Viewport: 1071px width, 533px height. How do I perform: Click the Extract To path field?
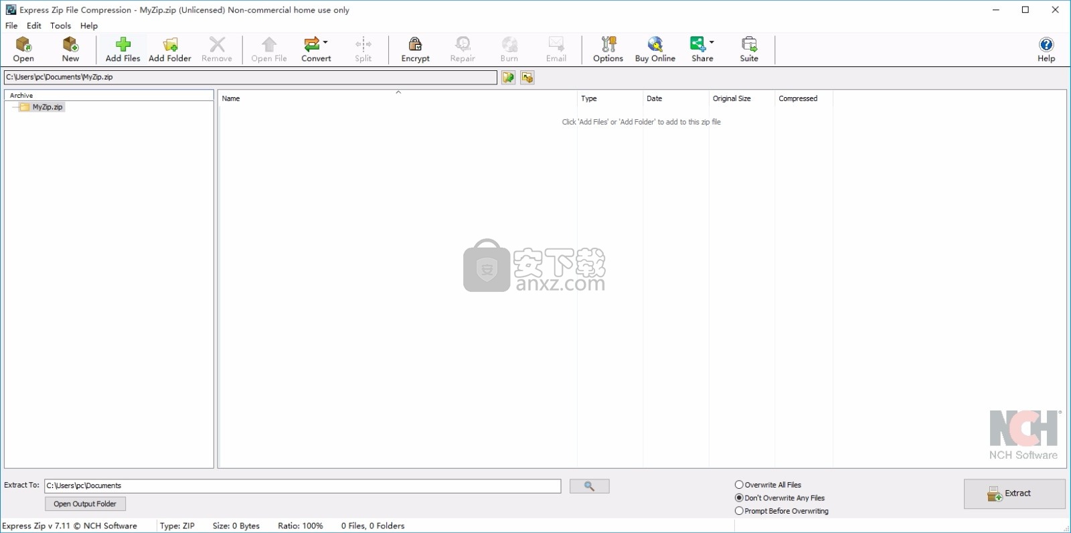tap(303, 486)
